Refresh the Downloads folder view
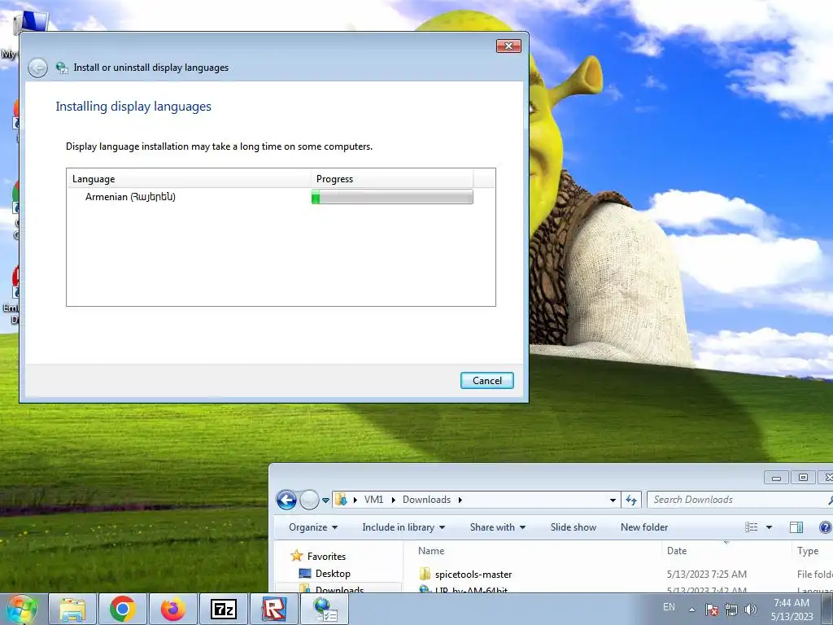Image resolution: width=833 pixels, height=625 pixels. pyautogui.click(x=631, y=500)
